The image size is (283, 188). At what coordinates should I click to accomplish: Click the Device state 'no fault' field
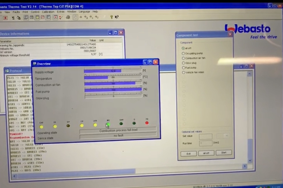118,135
